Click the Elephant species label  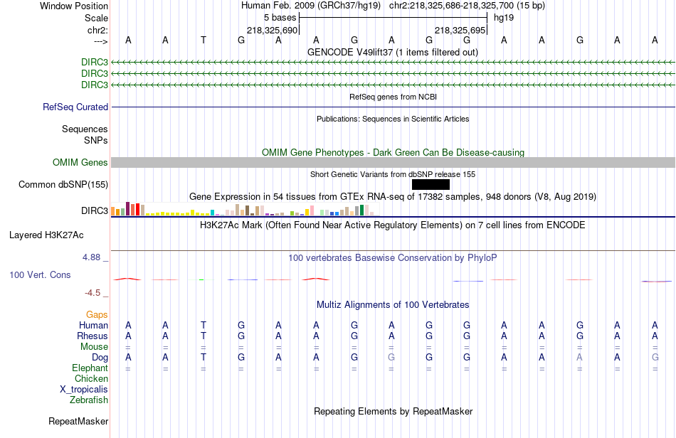pos(90,368)
